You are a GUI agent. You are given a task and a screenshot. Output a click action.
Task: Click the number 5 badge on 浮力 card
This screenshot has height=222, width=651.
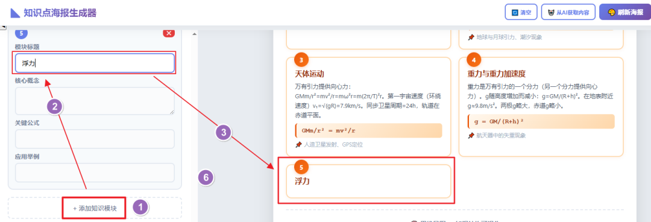301,167
